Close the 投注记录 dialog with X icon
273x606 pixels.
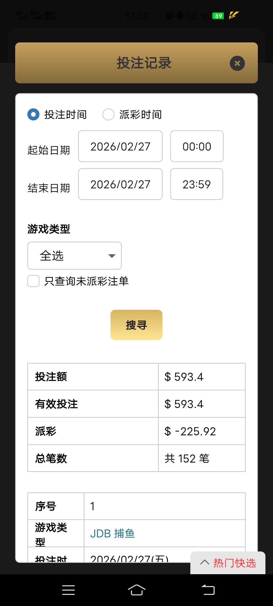click(237, 63)
